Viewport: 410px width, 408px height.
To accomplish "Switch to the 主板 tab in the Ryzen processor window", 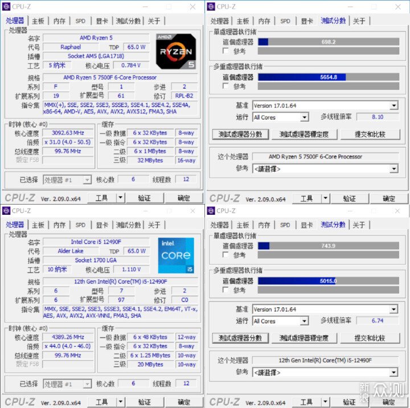I will point(38,21).
